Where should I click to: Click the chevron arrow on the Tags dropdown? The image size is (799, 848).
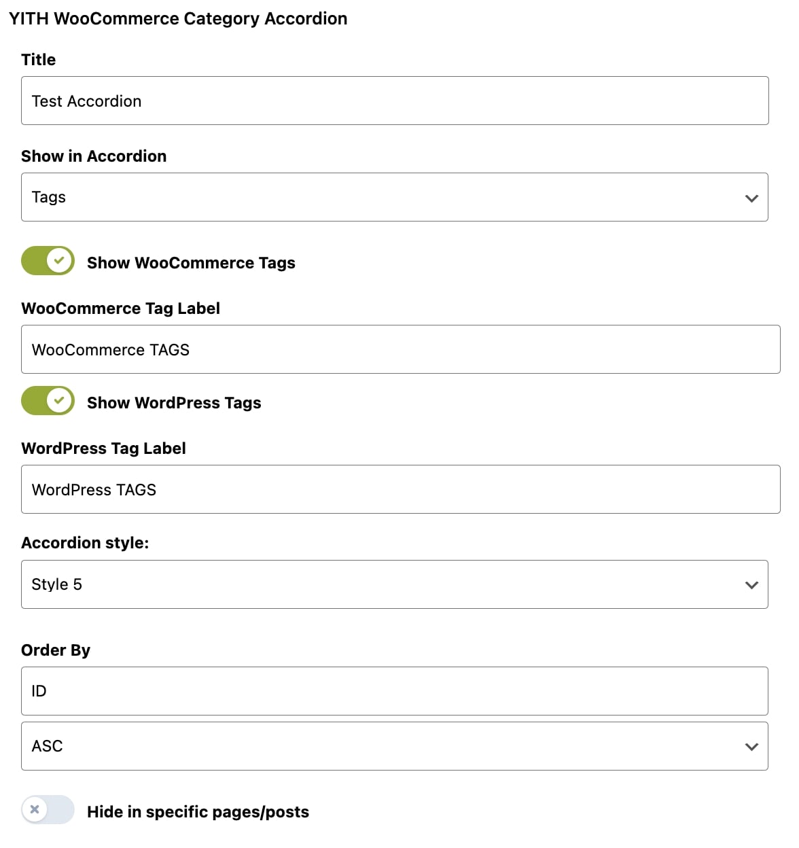[751, 198]
